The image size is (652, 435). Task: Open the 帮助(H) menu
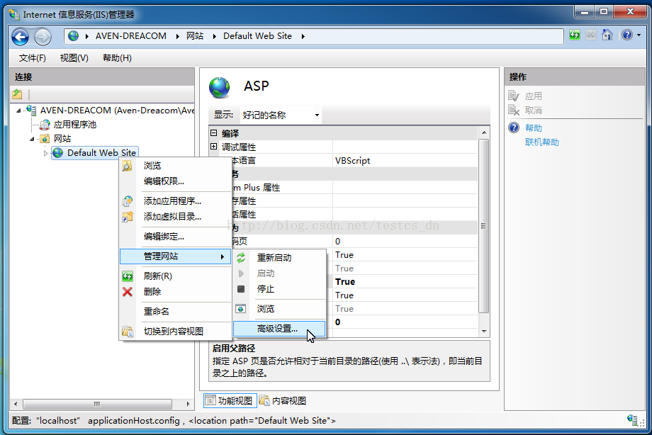pyautogui.click(x=117, y=58)
